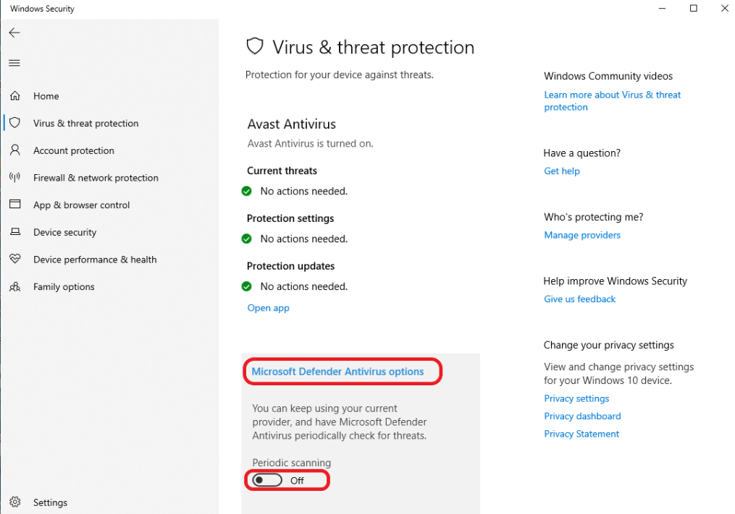Expand the hamburger navigation menu
The height and width of the screenshot is (514, 735).
point(14,63)
